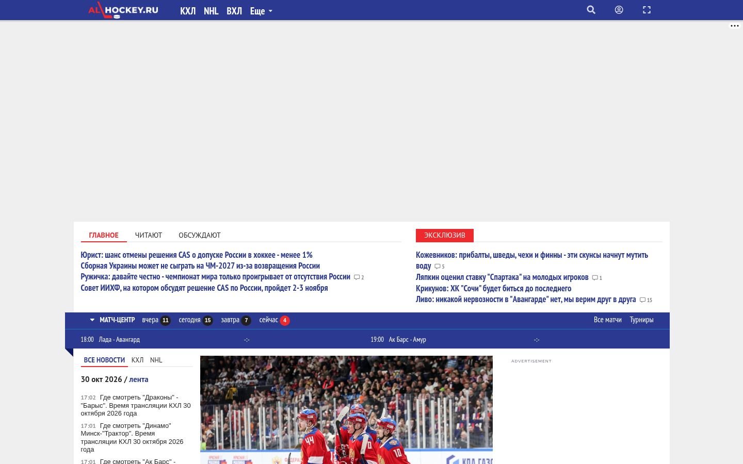This screenshot has width=743, height=464.
Task: Show live matches (сейчас)
Action: 274,320
